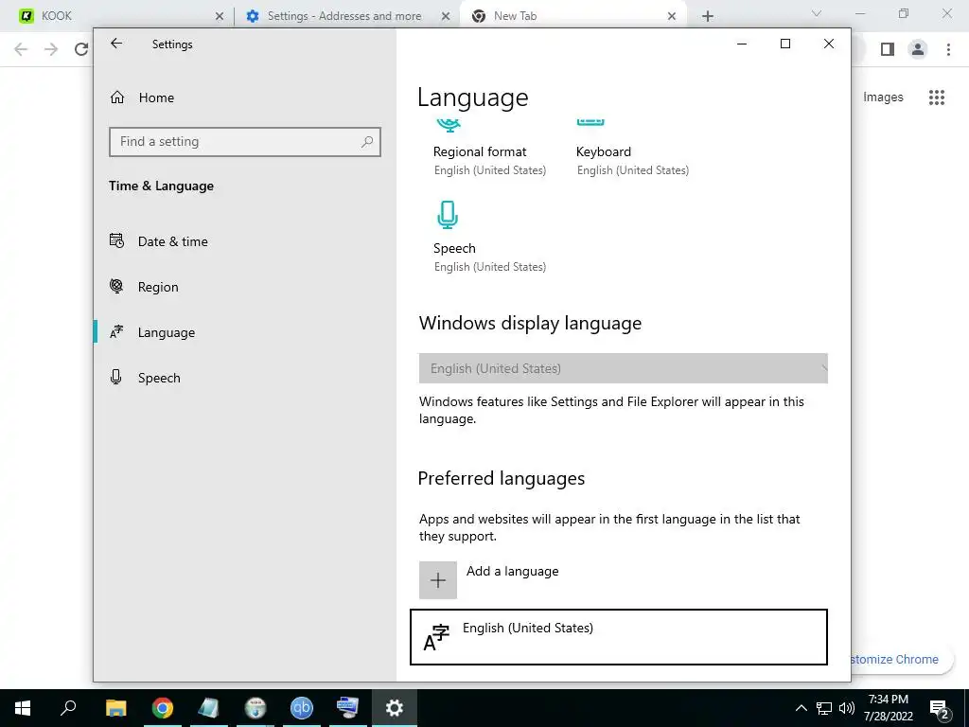The height and width of the screenshot is (727, 969).
Task: Open notepad-like taskbar app
Action: point(208,708)
